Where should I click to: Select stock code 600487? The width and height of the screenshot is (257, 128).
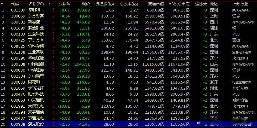pos(18,118)
